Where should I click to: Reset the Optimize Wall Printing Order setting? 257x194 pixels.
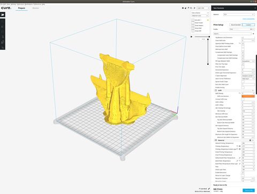pyautogui.click(x=240, y=43)
